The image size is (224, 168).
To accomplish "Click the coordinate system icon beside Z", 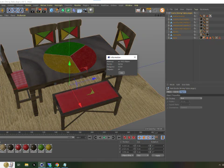I will (x=26, y=10).
